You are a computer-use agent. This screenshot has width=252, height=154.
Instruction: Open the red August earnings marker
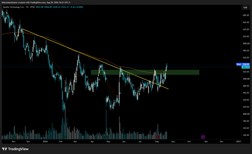(x=158, y=137)
